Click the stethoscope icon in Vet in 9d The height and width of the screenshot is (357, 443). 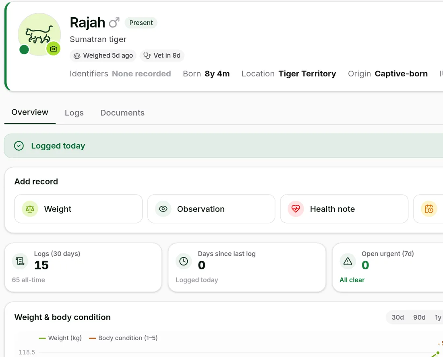pos(147,55)
